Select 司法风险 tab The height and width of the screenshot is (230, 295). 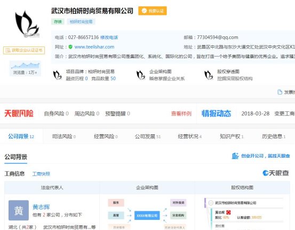[x=64, y=136]
